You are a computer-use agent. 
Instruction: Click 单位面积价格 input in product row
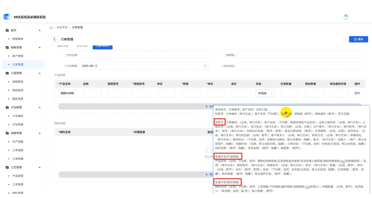[339, 93]
